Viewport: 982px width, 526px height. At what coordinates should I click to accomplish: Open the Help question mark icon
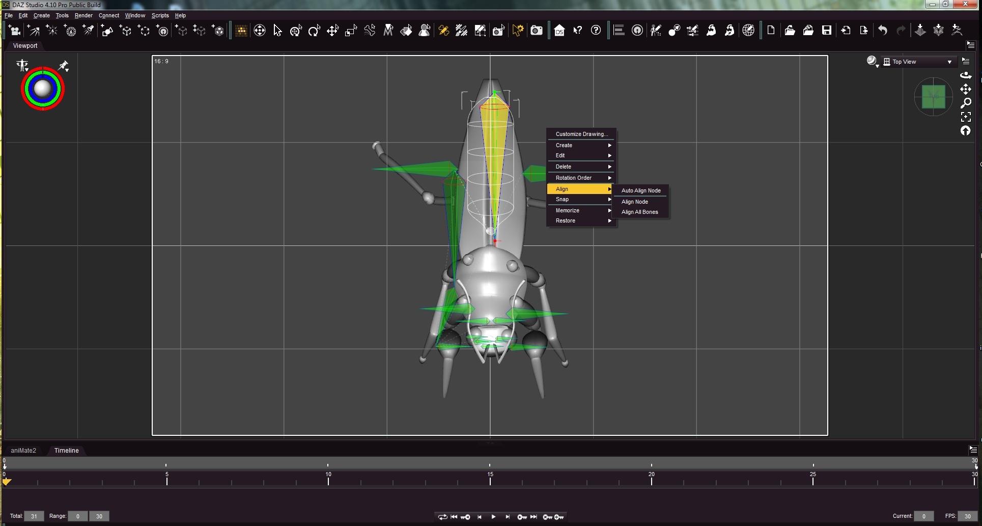pos(596,31)
